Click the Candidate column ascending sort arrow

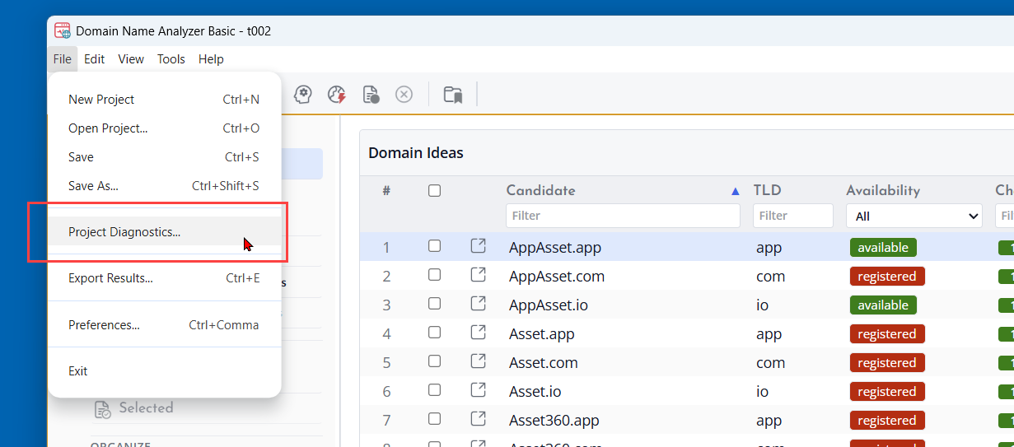tap(736, 191)
